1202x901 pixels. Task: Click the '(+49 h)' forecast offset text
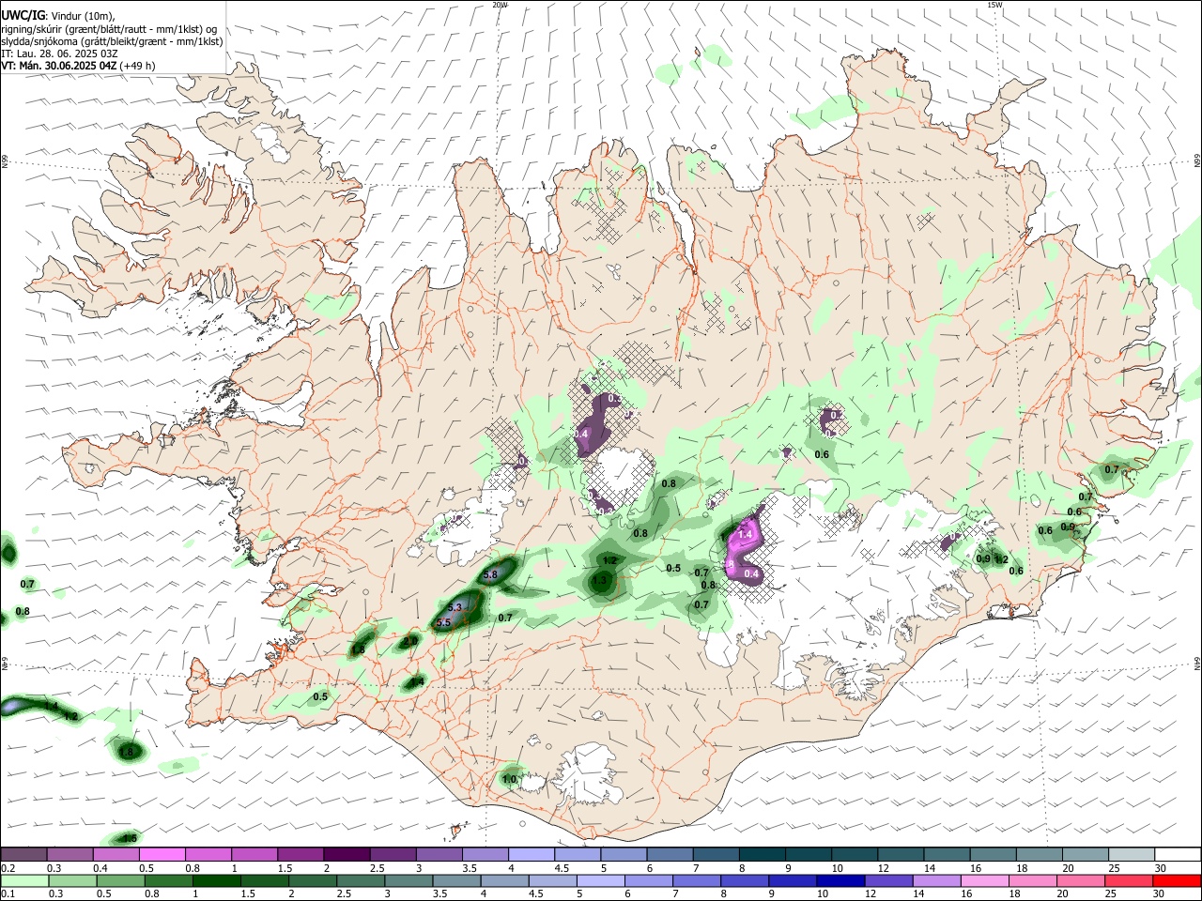(x=137, y=66)
